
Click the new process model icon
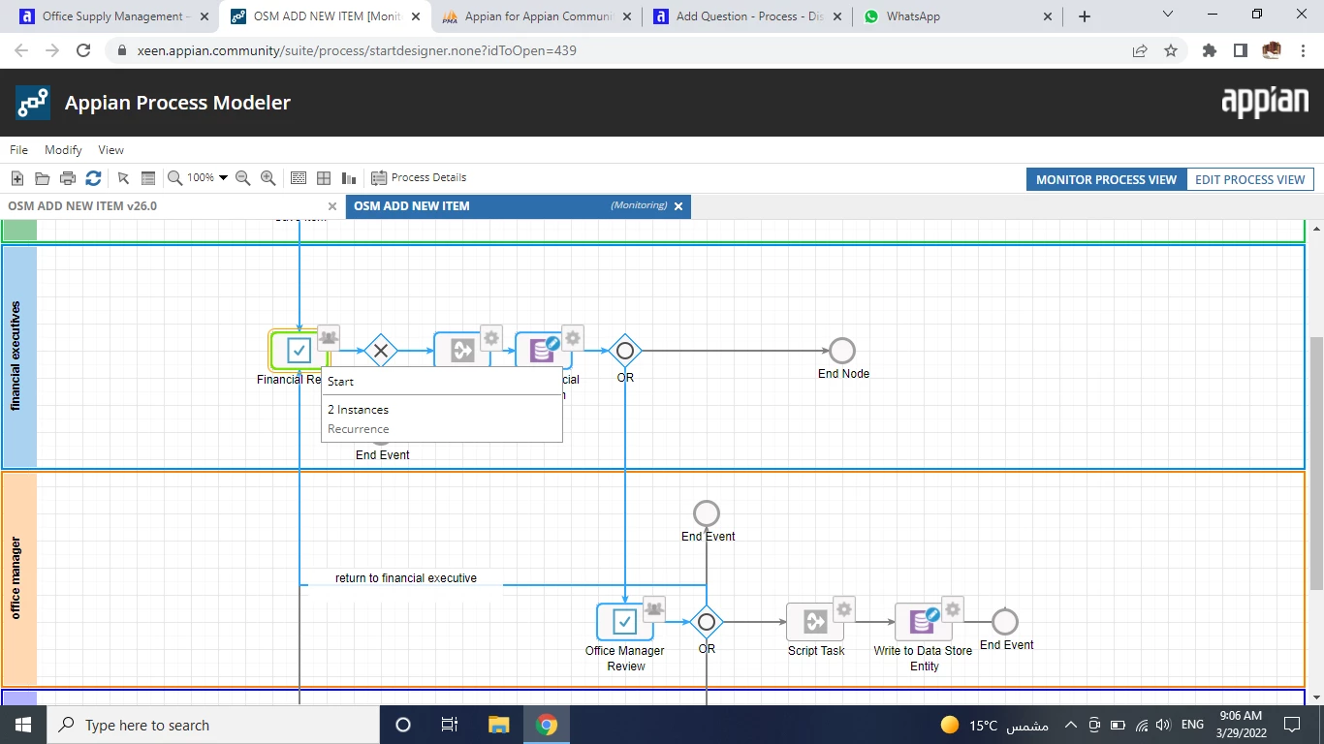coord(16,178)
